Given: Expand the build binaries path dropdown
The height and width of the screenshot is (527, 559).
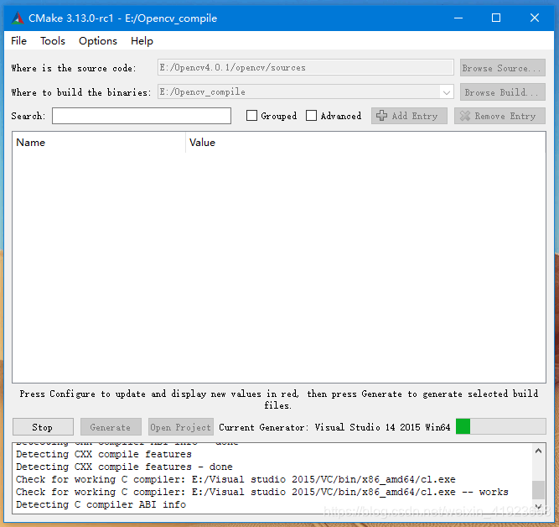Looking at the screenshot, I should (446, 92).
